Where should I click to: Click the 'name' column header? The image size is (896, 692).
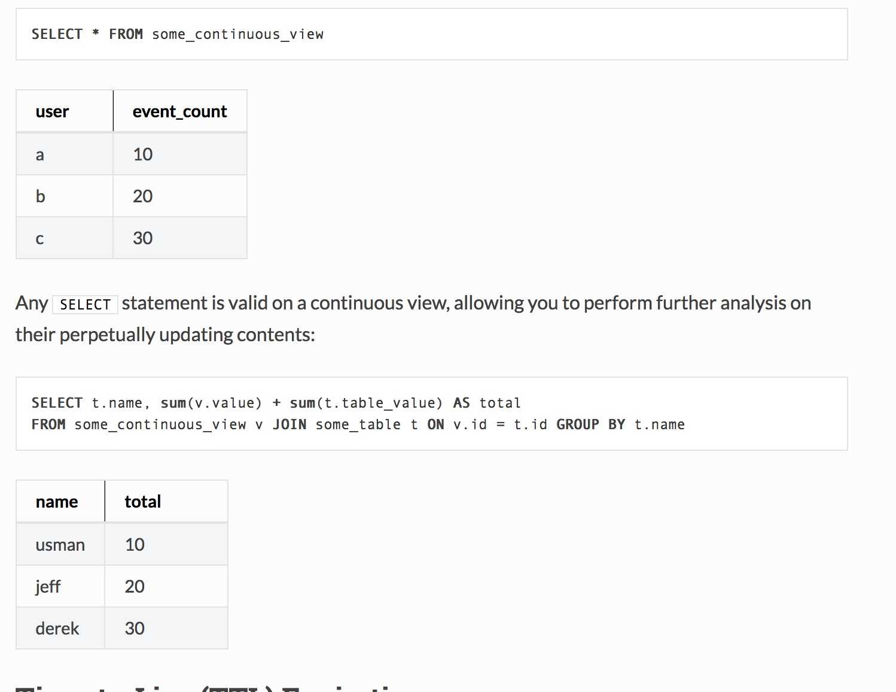[60, 502]
